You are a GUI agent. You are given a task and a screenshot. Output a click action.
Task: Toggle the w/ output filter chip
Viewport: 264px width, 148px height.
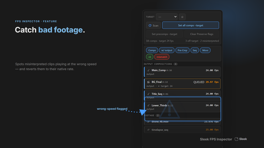pyautogui.click(x=167, y=50)
